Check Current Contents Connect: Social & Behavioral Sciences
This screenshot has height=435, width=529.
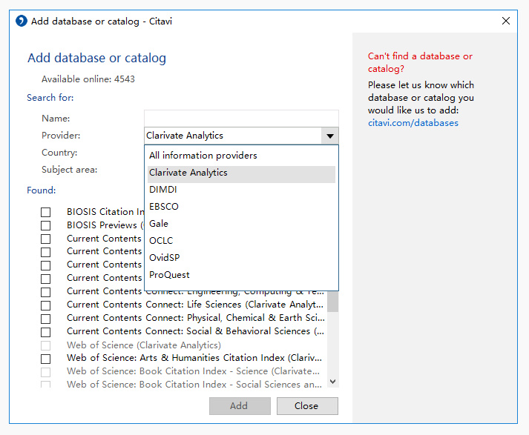point(46,332)
